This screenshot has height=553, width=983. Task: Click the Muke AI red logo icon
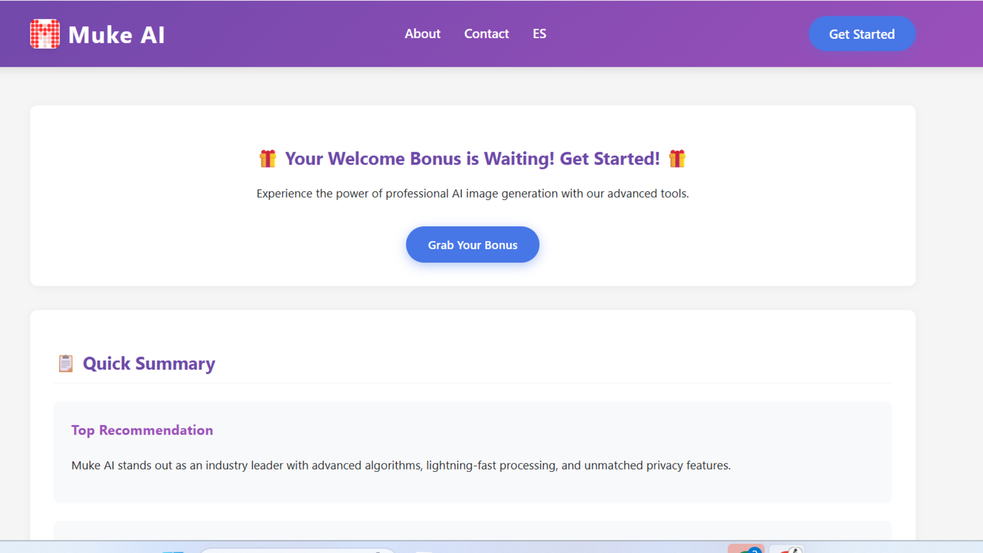(x=45, y=34)
